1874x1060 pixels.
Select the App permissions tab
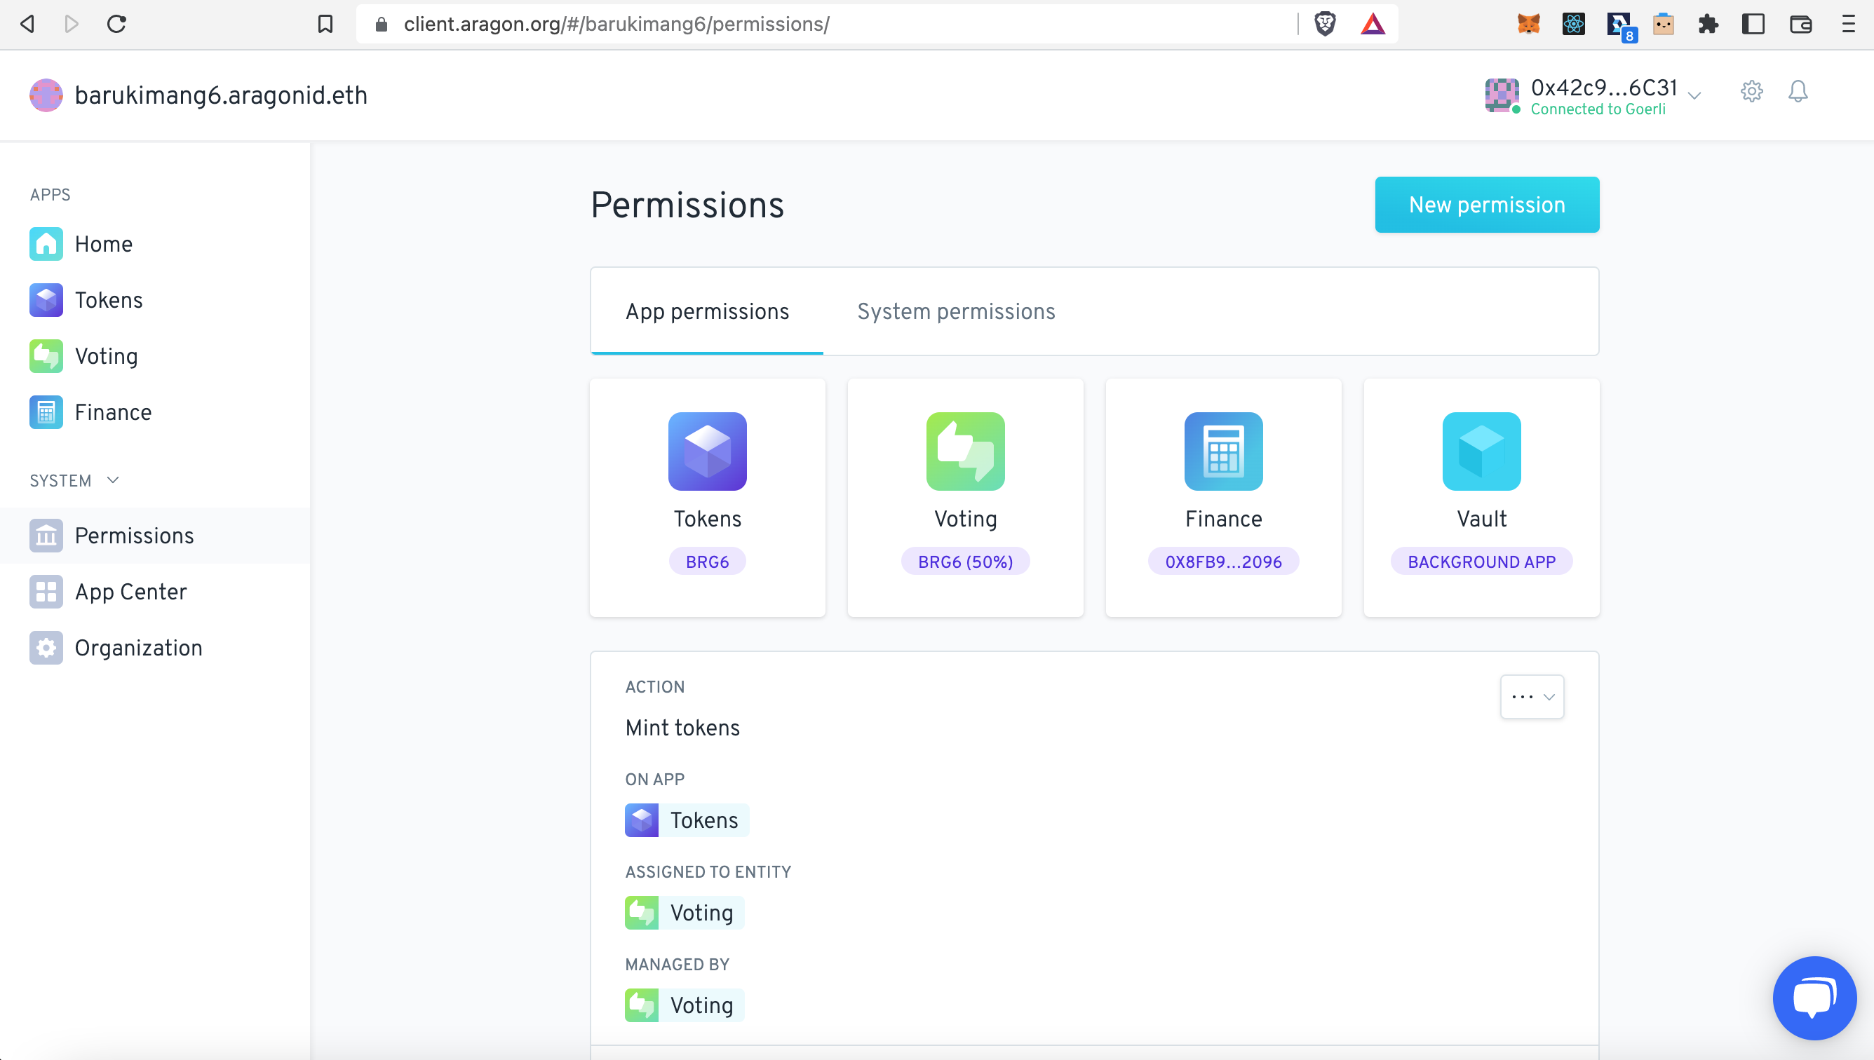coord(706,311)
